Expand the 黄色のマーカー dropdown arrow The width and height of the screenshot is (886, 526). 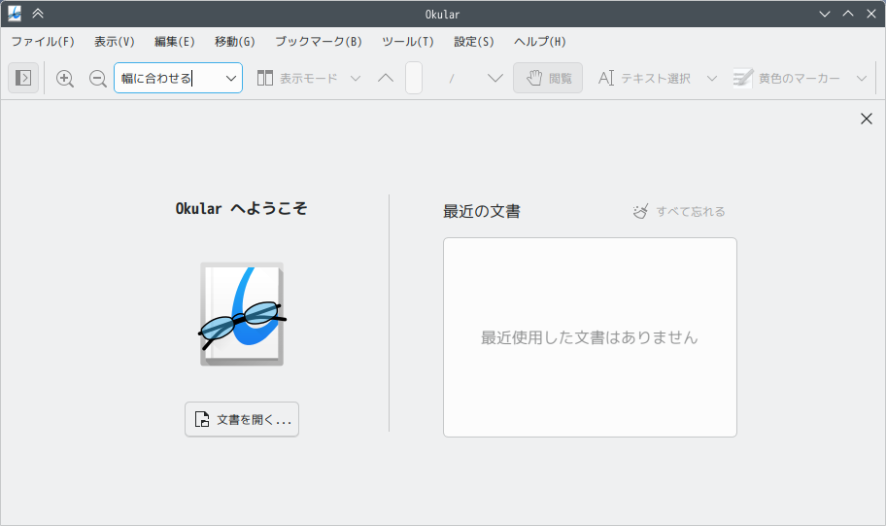pos(861,78)
